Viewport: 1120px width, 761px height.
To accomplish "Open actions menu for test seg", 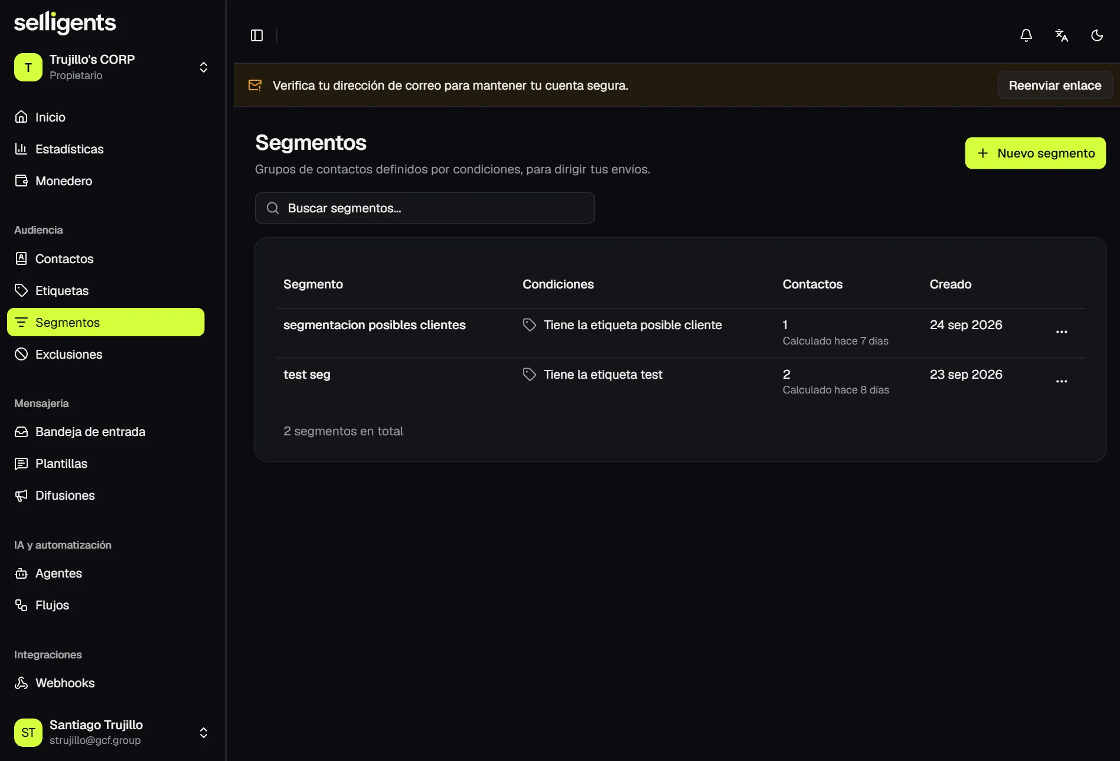I will [x=1062, y=381].
